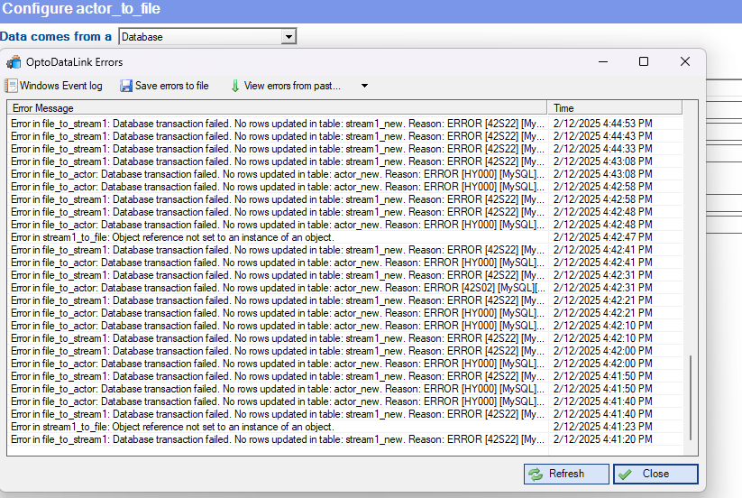The height and width of the screenshot is (498, 742).
Task: Select the error row at 2/12/2025 4:44:53 PM
Action: [x=345, y=124]
